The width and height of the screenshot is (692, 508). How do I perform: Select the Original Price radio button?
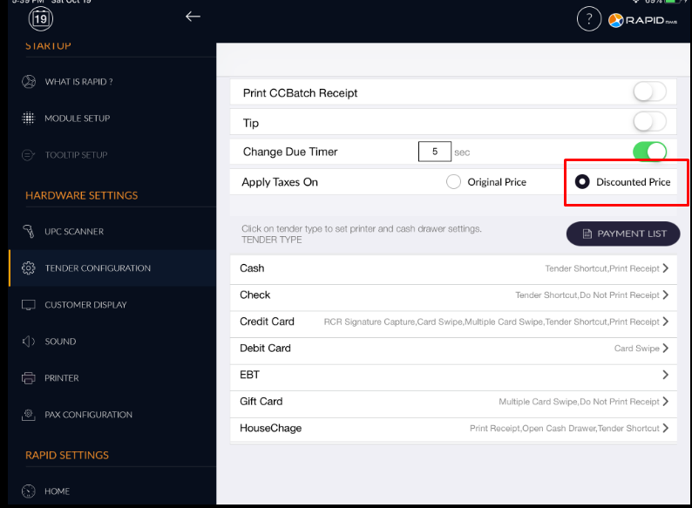(453, 182)
